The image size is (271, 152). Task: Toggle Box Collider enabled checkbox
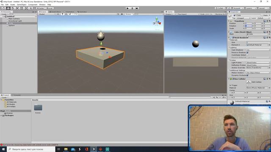tap(233, 79)
